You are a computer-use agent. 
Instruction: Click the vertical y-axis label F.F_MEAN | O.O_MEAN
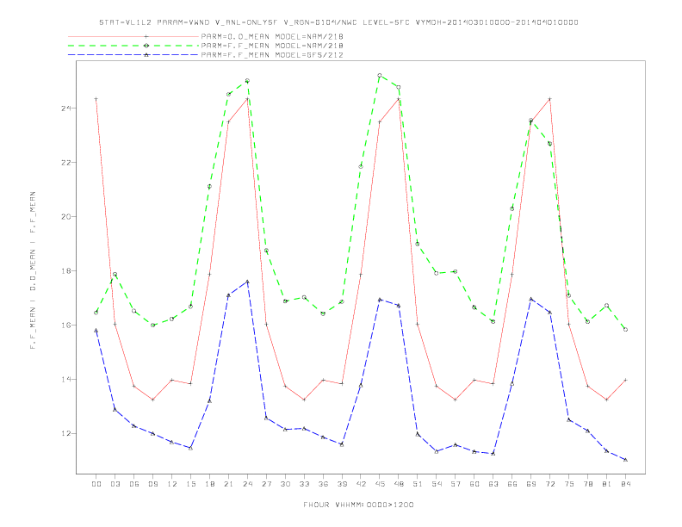(x=33, y=270)
